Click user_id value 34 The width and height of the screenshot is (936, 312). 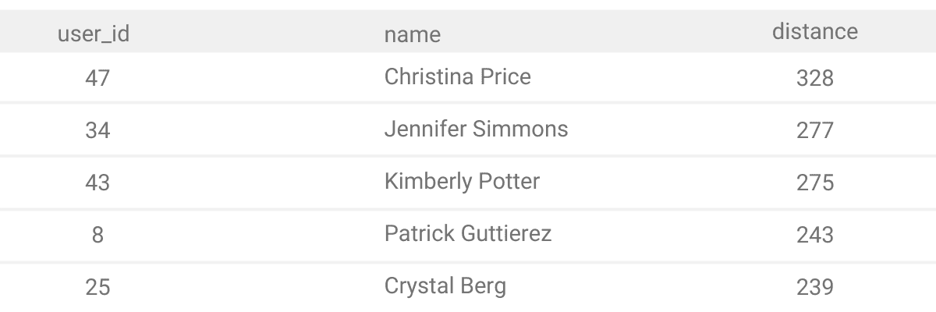pyautogui.click(x=97, y=130)
